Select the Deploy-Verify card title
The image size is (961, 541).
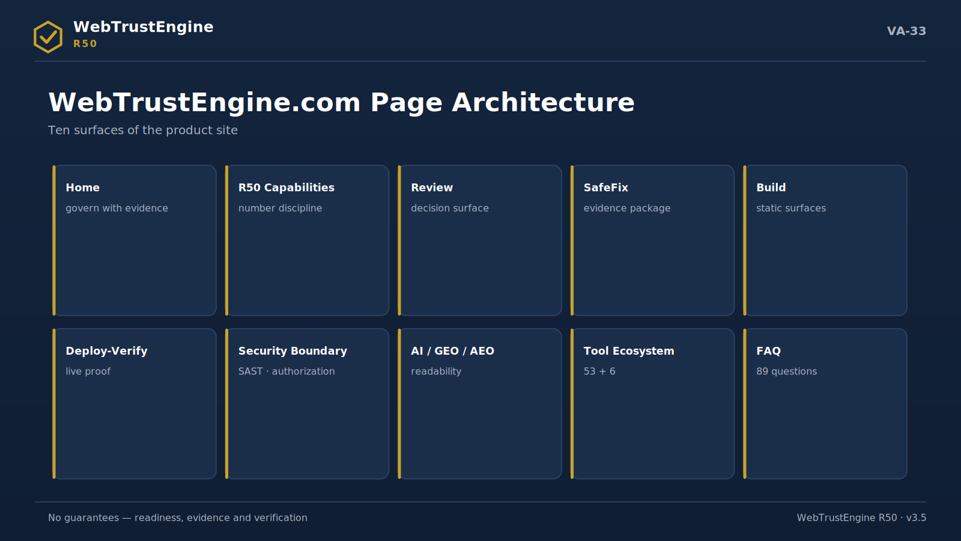(106, 351)
